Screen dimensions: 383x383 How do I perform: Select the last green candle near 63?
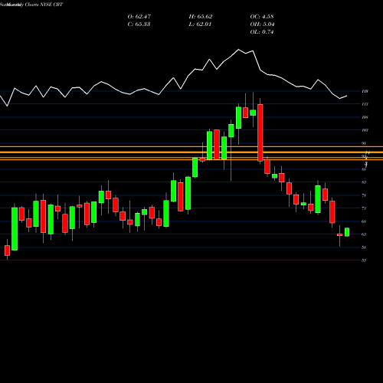coord(347,232)
